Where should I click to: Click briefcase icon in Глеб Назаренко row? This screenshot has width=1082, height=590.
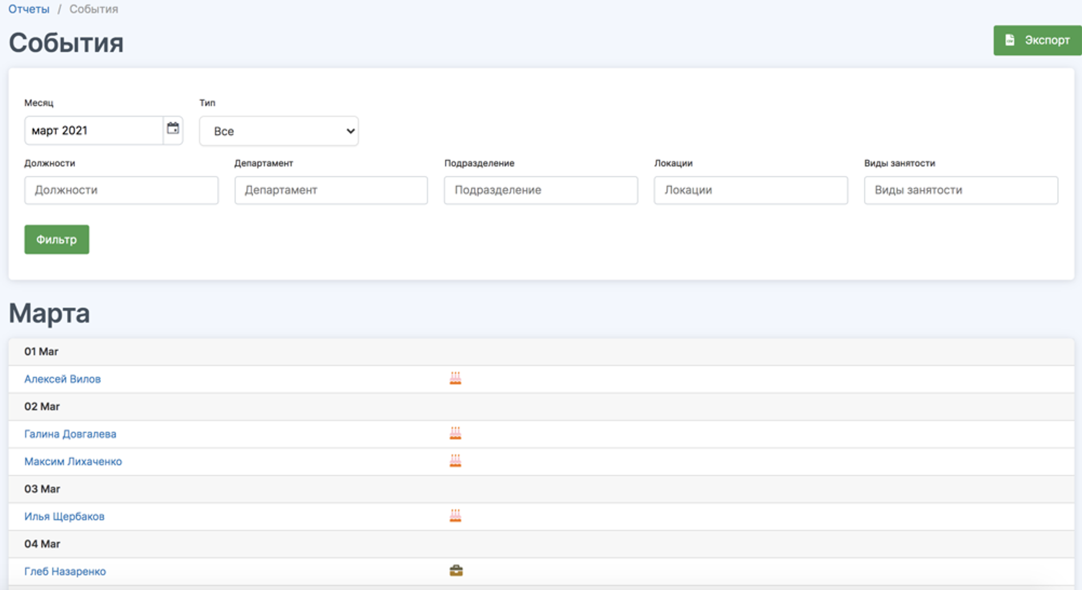[x=456, y=570]
